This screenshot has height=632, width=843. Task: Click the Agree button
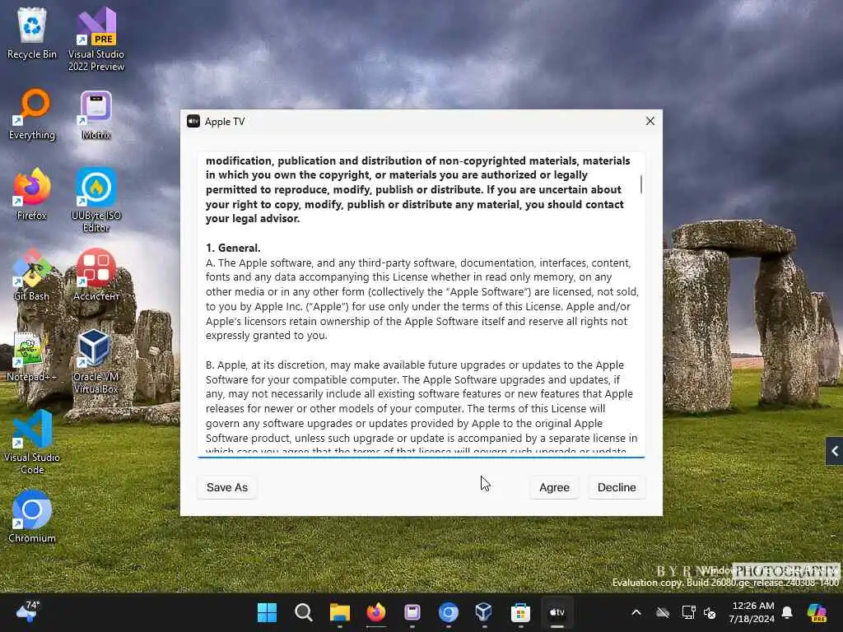pyautogui.click(x=554, y=487)
